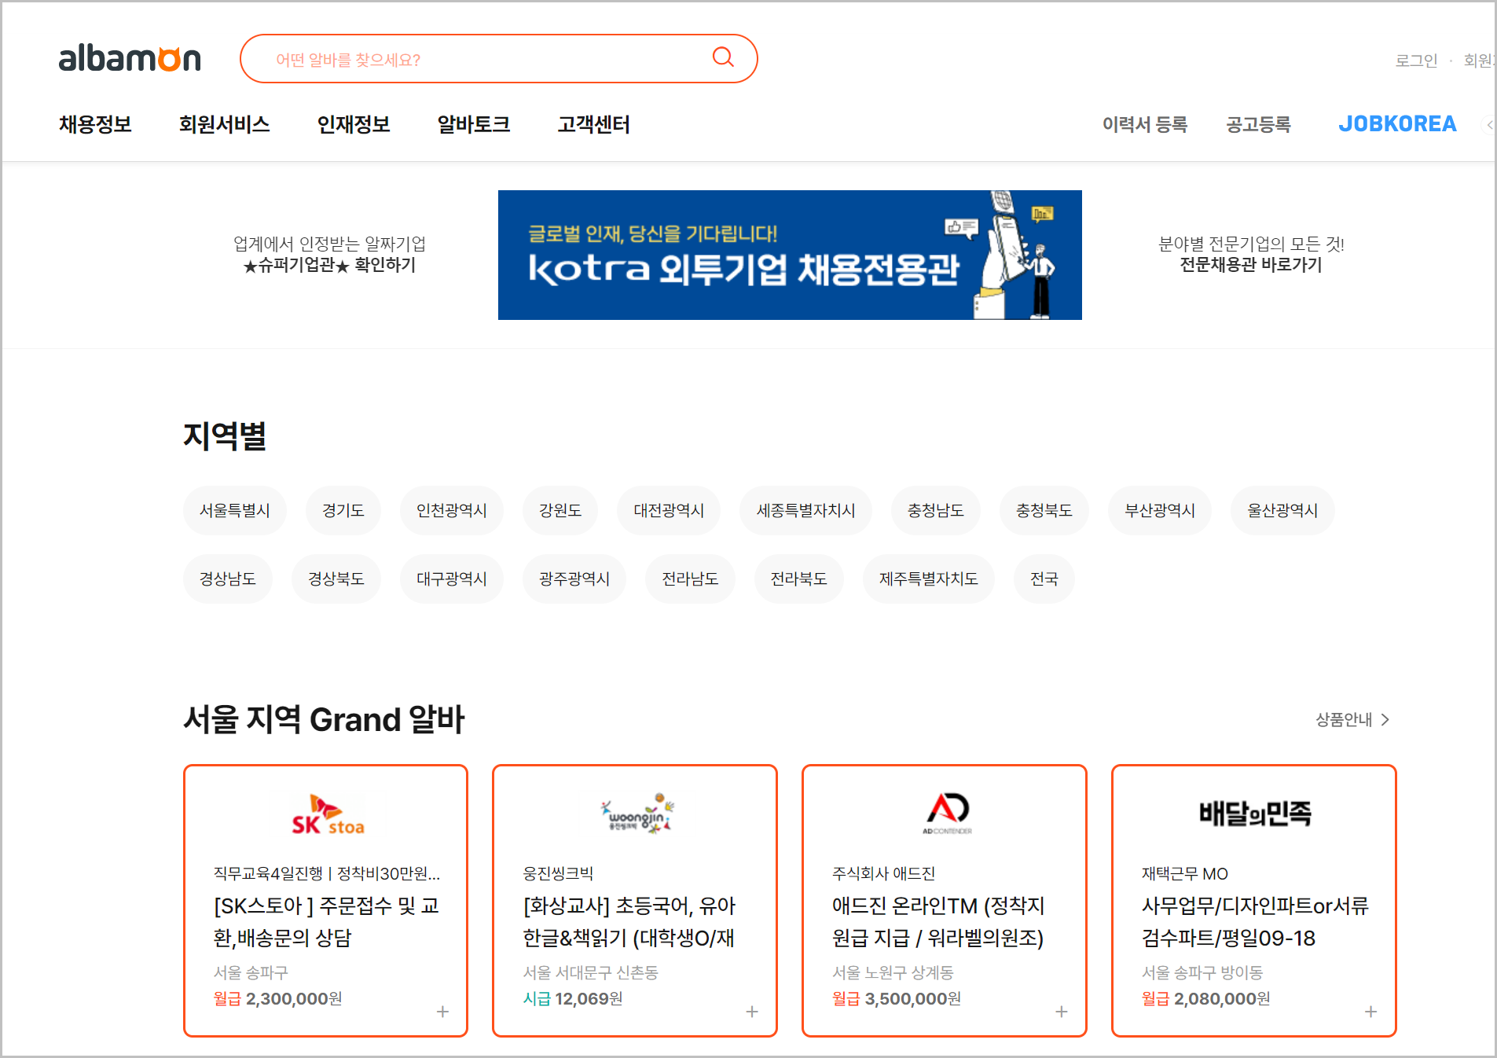Select region 광주광역시
The image size is (1497, 1058).
tap(574, 579)
